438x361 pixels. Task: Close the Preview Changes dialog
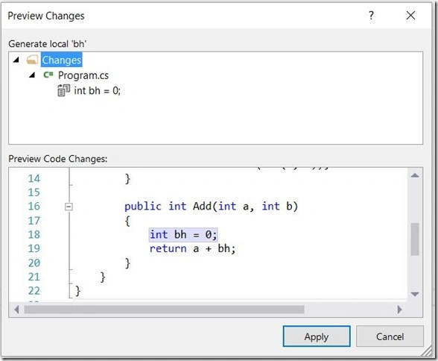tap(410, 16)
